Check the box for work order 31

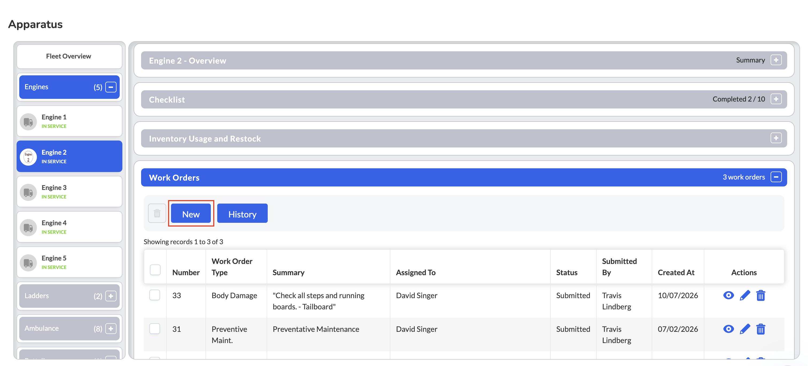(x=155, y=328)
